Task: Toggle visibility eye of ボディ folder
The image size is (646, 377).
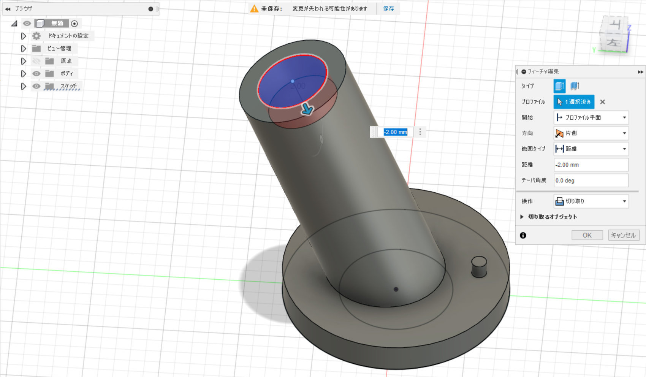Action: pyautogui.click(x=36, y=74)
